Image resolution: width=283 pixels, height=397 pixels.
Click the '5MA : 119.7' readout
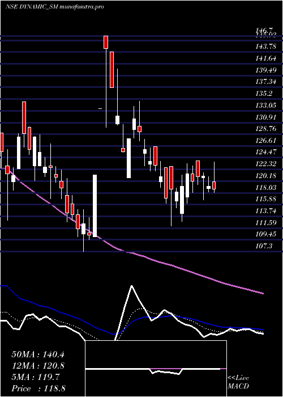(36, 377)
